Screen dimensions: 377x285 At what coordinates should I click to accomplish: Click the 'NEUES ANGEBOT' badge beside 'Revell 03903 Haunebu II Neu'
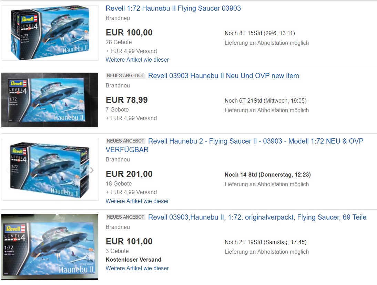125,76
